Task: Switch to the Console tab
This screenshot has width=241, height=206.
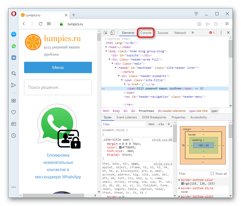Action: click(x=146, y=33)
